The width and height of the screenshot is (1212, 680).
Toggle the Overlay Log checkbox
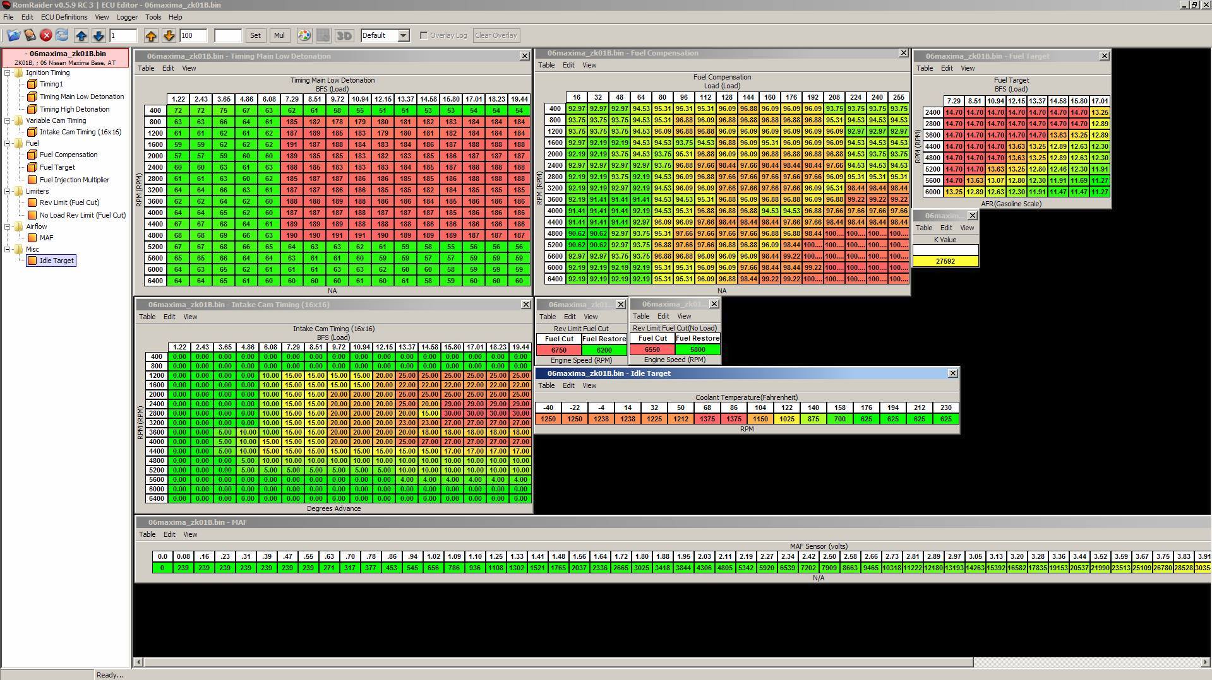pos(424,35)
